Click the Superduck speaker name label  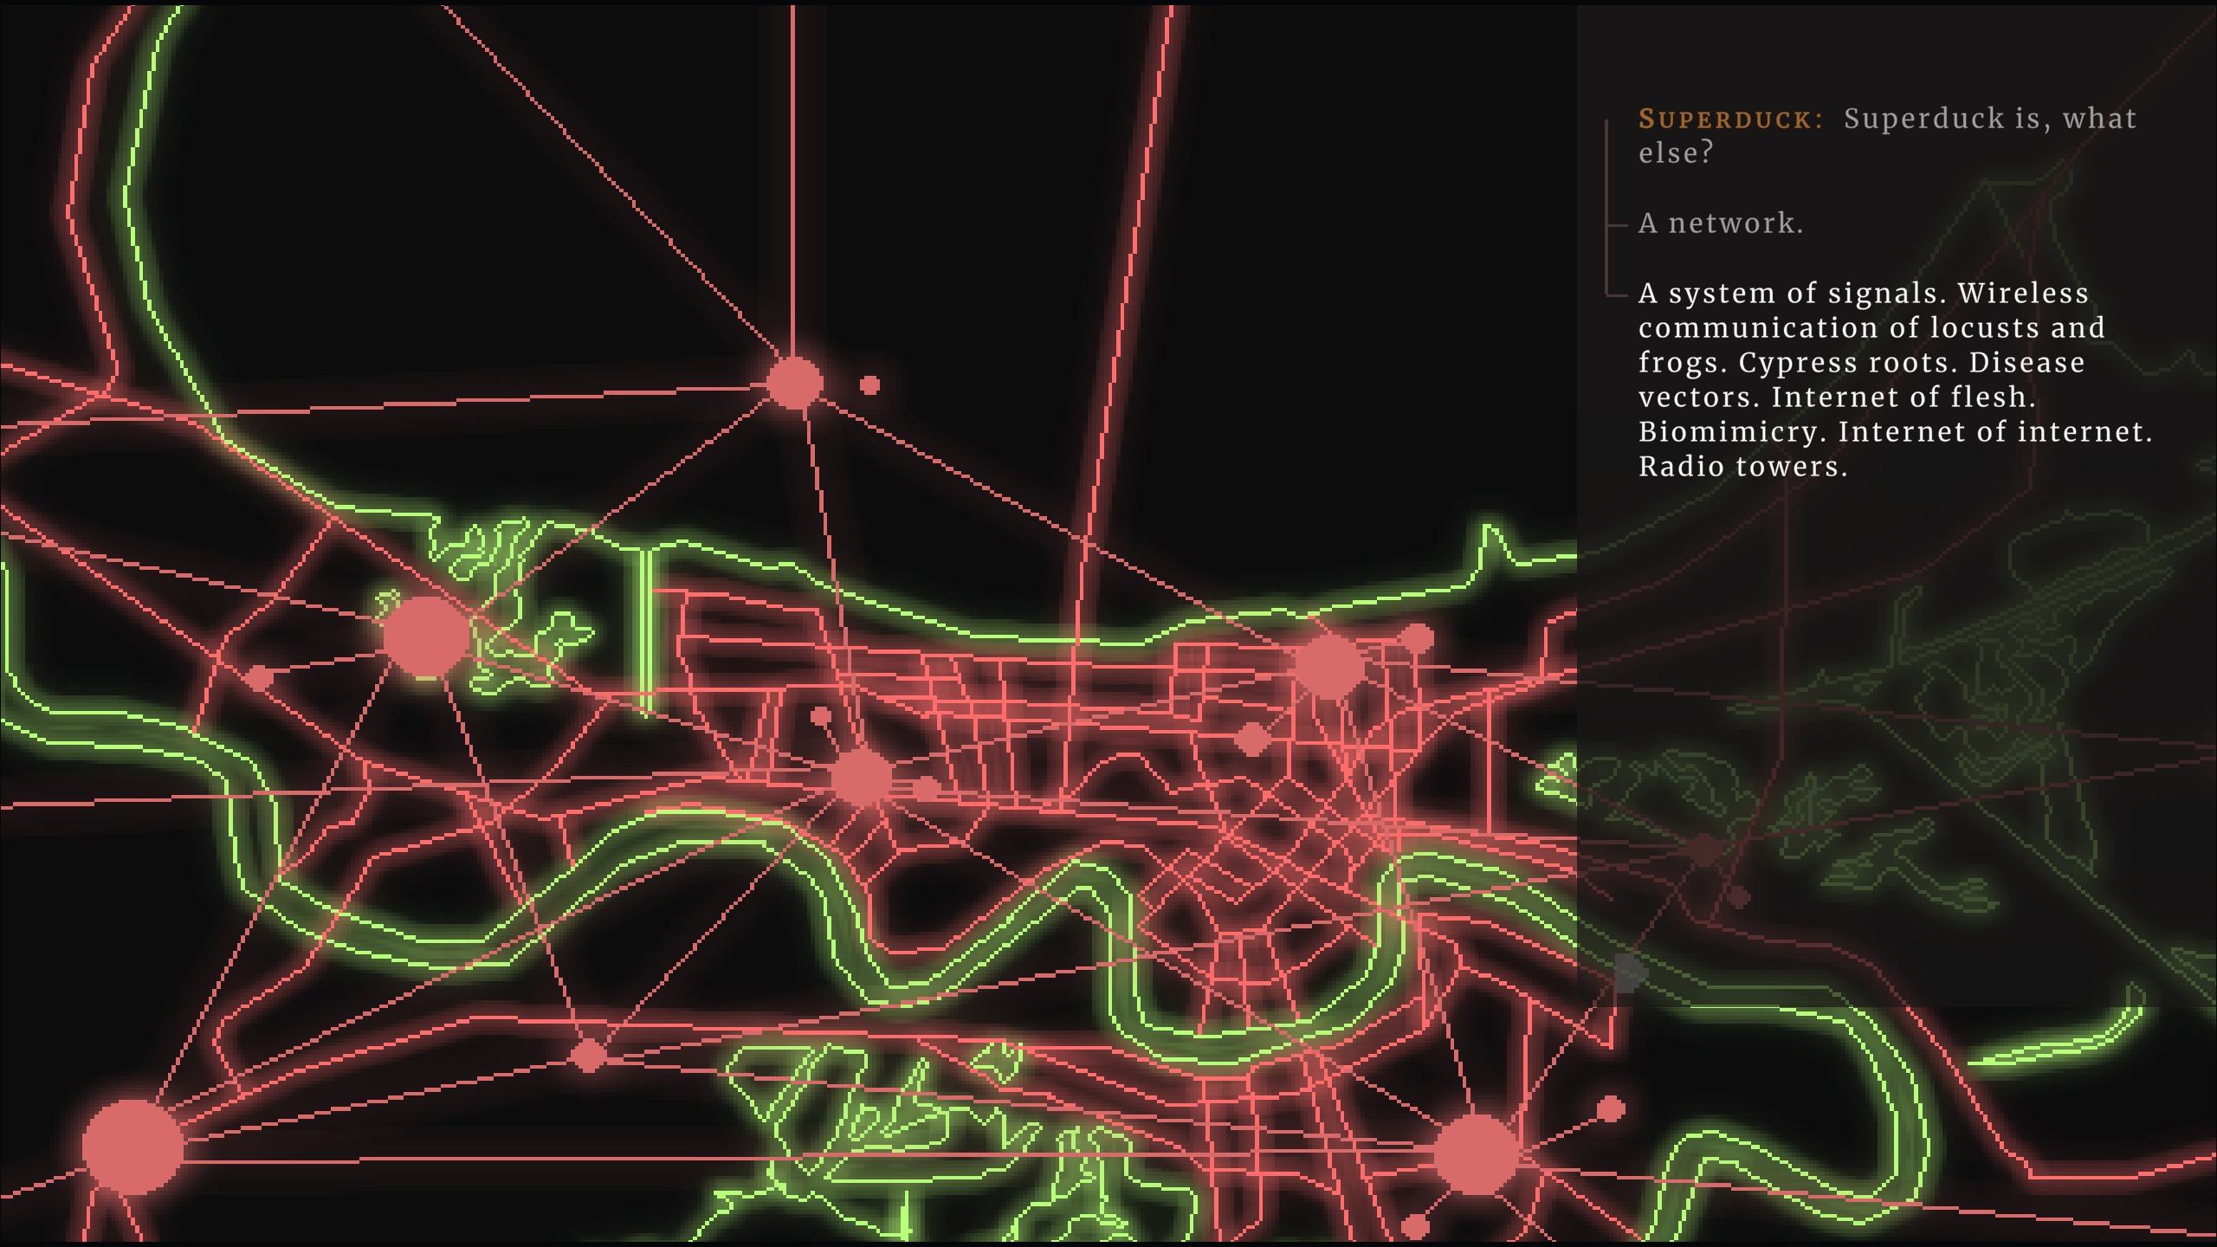pos(1729,119)
